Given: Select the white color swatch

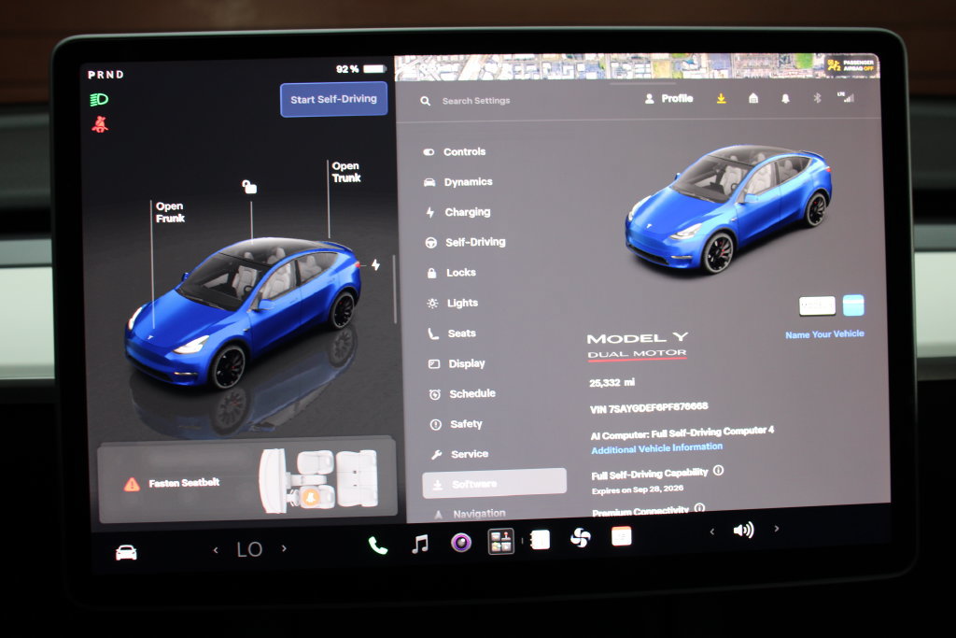Looking at the screenshot, I should tap(817, 305).
